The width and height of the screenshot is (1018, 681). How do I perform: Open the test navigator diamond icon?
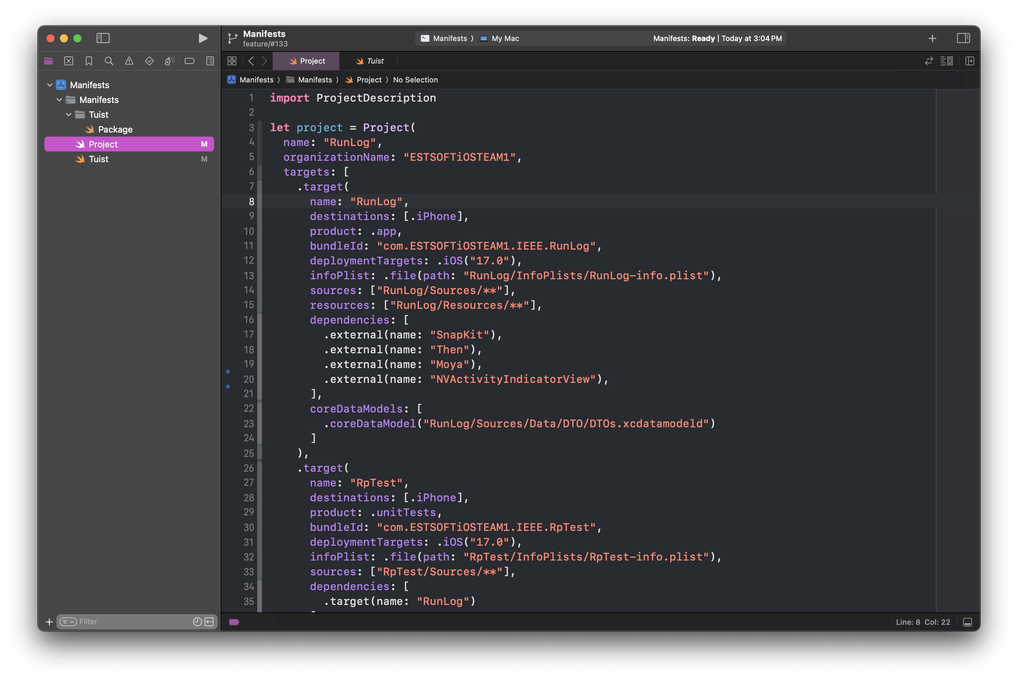pos(149,61)
